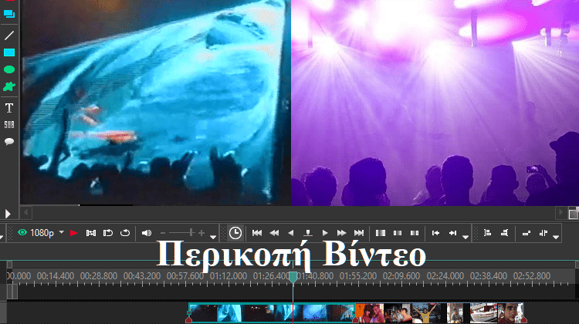Click the timeline playhead marker
This screenshot has height=324, width=579.
pyautogui.click(x=293, y=277)
